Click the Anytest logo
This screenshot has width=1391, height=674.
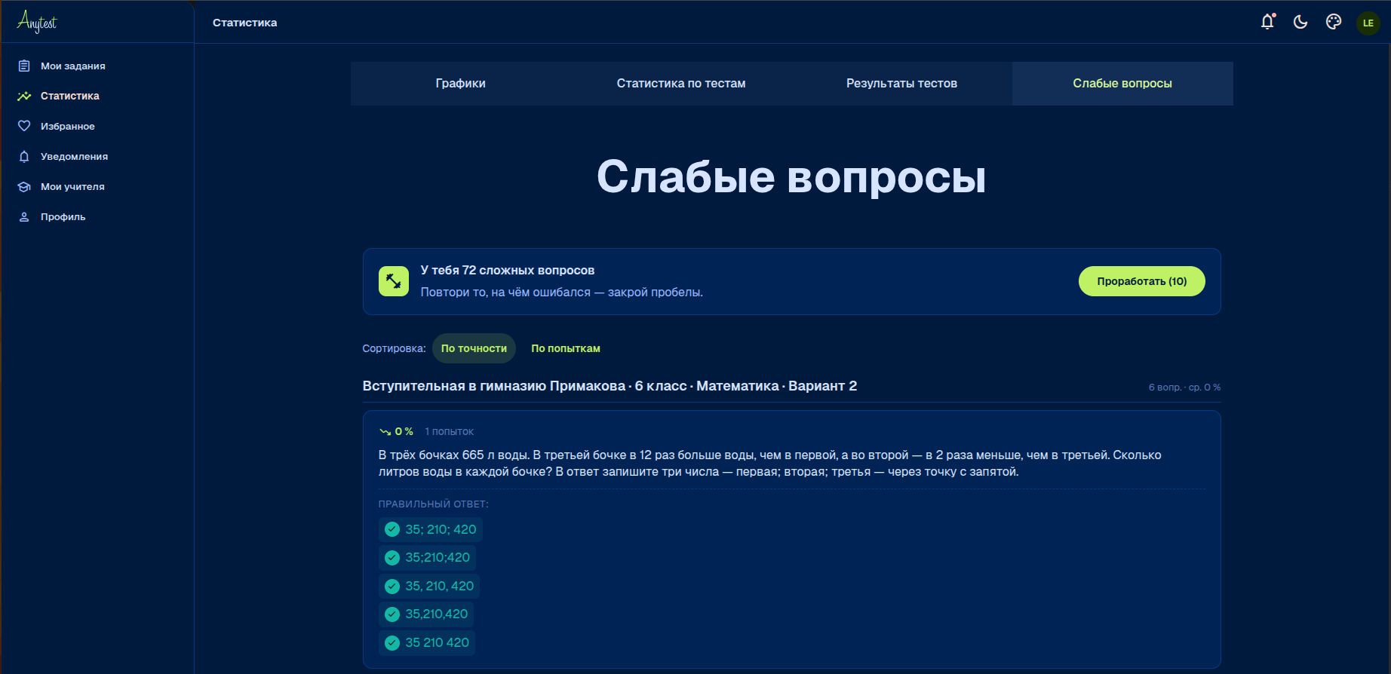point(37,22)
